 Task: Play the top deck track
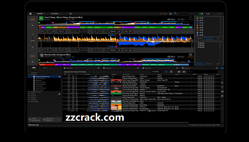coord(33,25)
